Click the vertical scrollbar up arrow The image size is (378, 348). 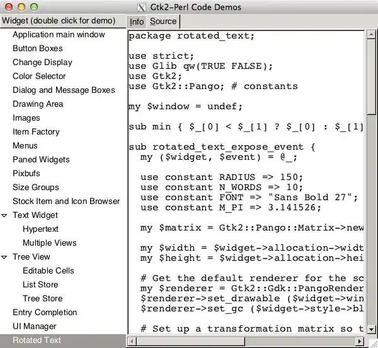pyautogui.click(x=371, y=35)
